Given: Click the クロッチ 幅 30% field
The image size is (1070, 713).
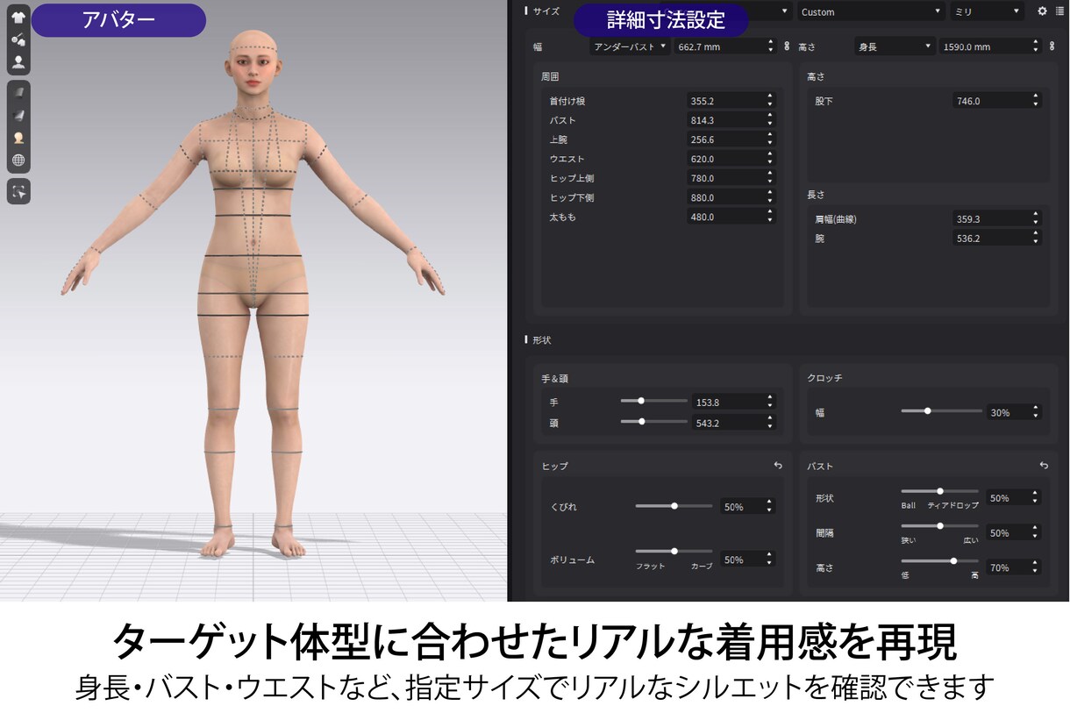Looking at the screenshot, I should click(x=1014, y=412).
